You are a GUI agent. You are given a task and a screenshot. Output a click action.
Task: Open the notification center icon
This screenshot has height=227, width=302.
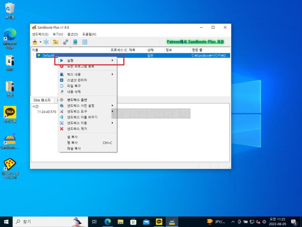coord(294,222)
